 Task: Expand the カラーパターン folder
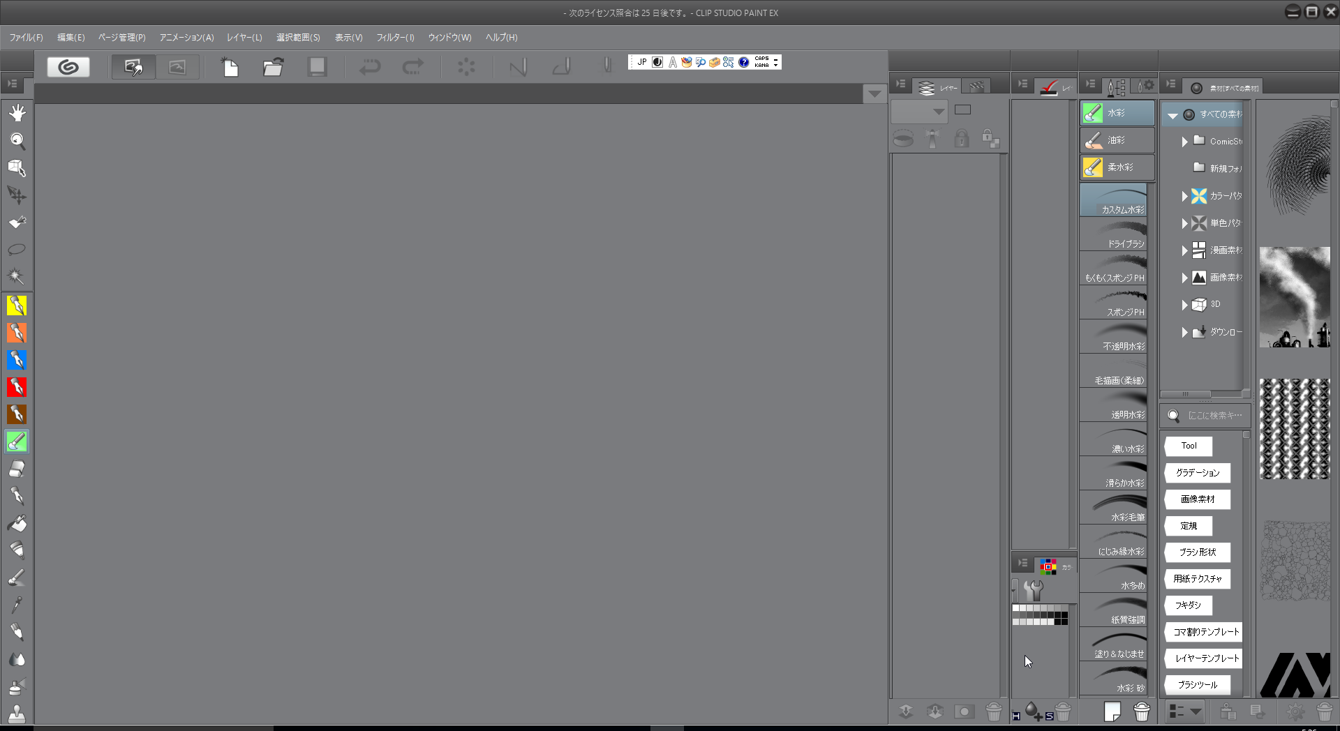coord(1184,197)
